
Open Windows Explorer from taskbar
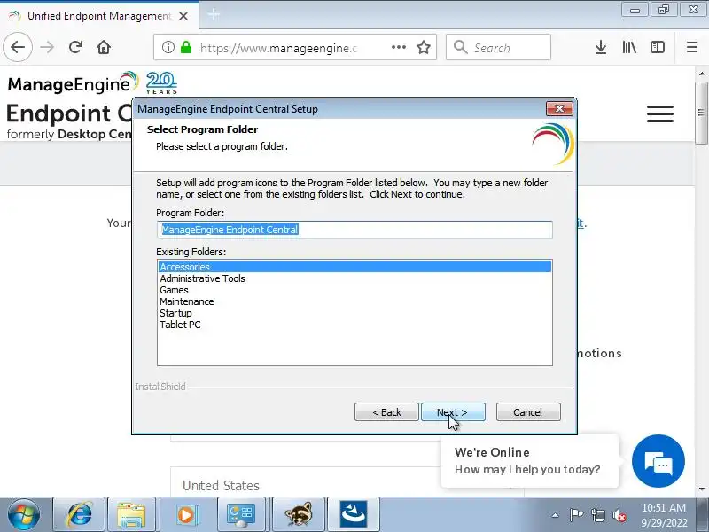(x=131, y=514)
